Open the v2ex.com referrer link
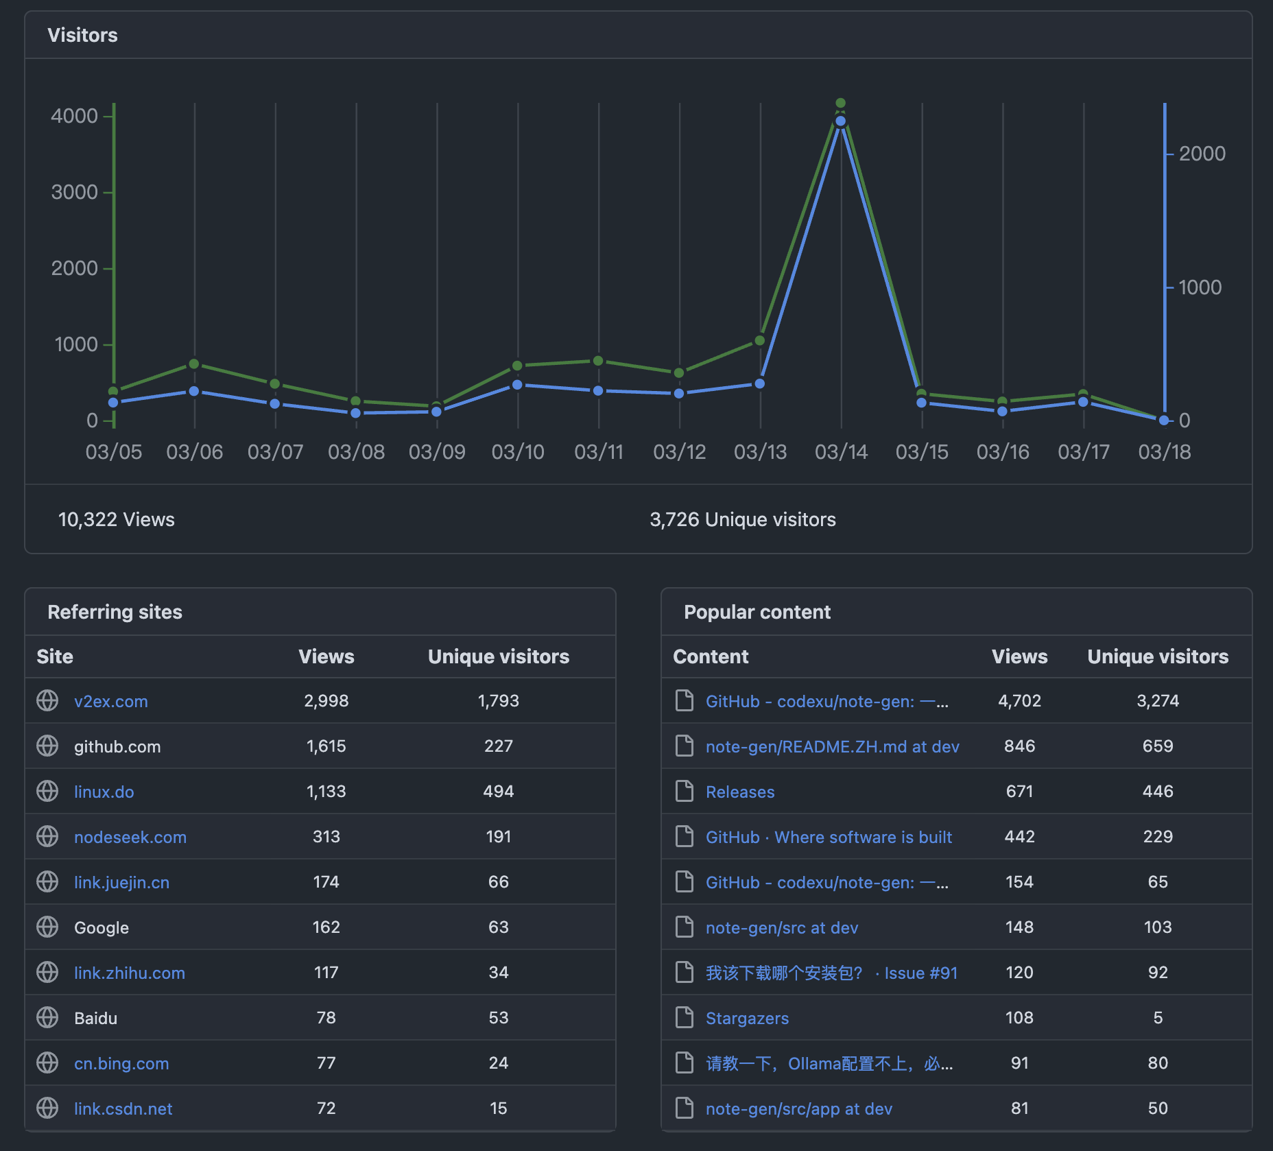The width and height of the screenshot is (1273, 1151). (110, 701)
